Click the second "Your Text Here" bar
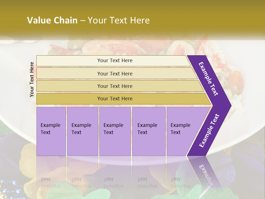Viewport: 265px width, 199px height. click(115, 74)
